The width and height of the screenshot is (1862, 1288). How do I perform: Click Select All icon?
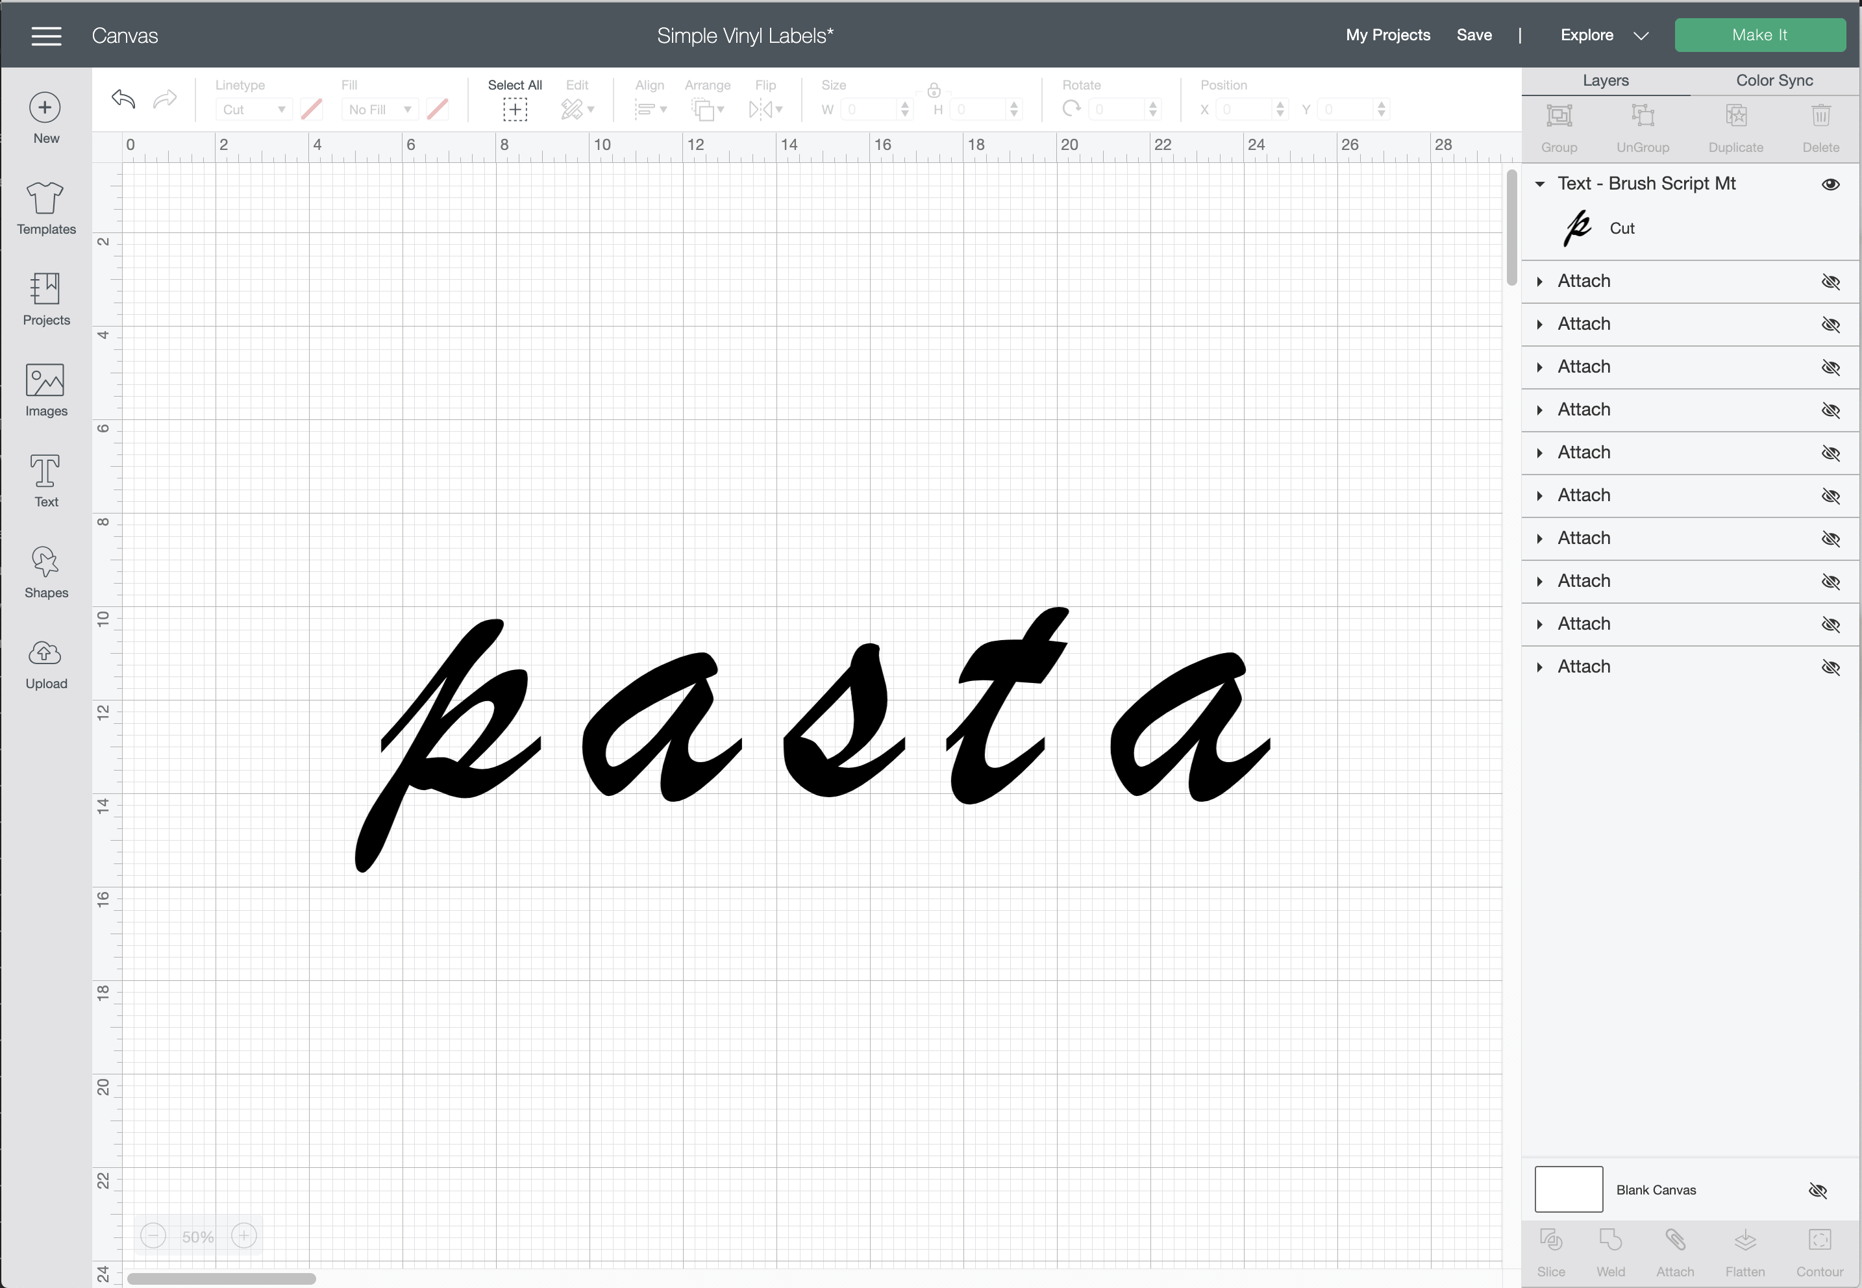coord(515,109)
